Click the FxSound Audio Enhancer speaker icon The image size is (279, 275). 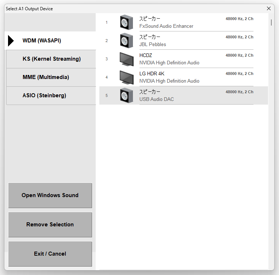[126, 22]
